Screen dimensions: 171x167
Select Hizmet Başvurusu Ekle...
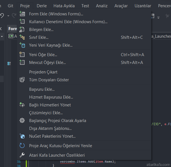click(x=84, y=97)
